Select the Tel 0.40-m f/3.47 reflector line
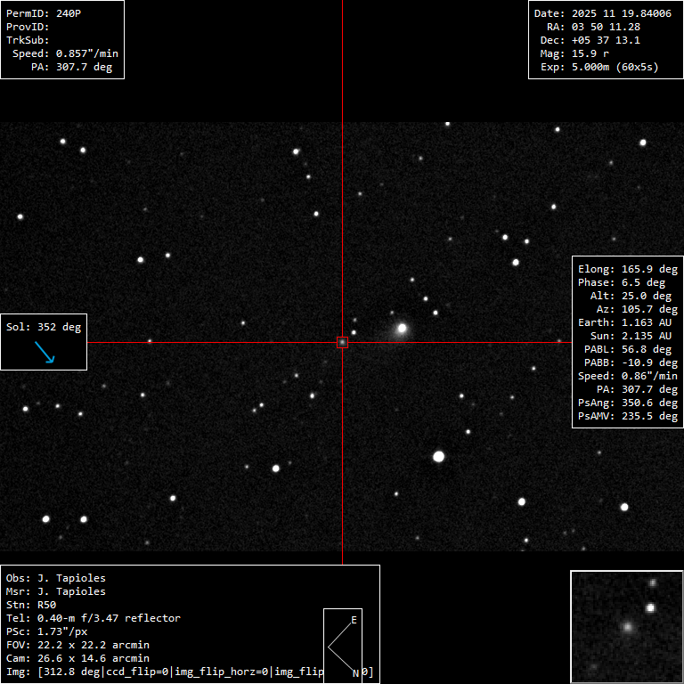This screenshot has width=684, height=684. (94, 618)
